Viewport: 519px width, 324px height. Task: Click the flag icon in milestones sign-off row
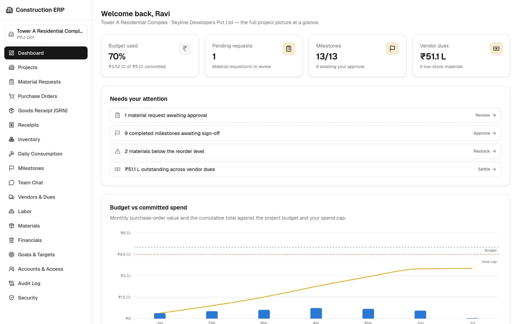click(x=118, y=133)
